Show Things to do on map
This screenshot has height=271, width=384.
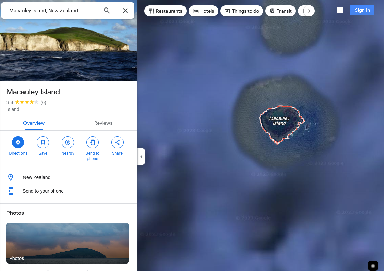(242, 11)
